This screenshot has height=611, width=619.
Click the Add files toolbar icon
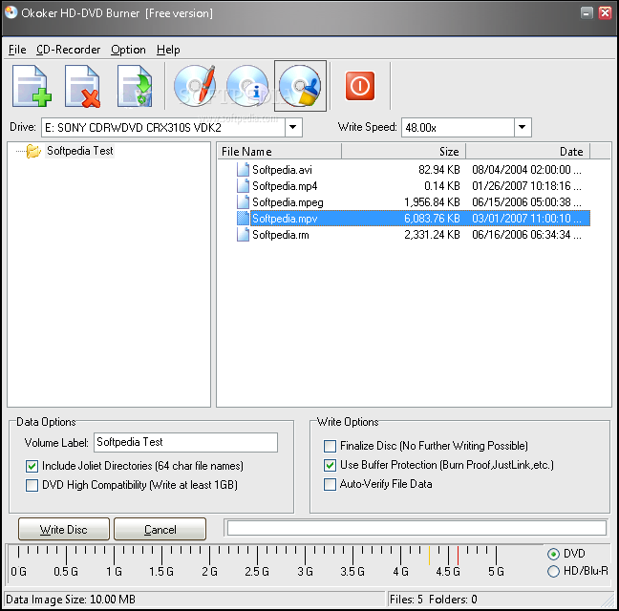(x=32, y=86)
